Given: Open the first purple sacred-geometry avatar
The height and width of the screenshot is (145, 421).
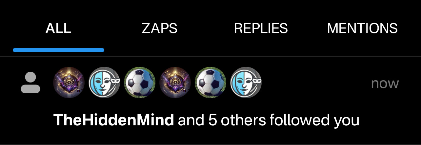Looking at the screenshot, I should click(69, 83).
